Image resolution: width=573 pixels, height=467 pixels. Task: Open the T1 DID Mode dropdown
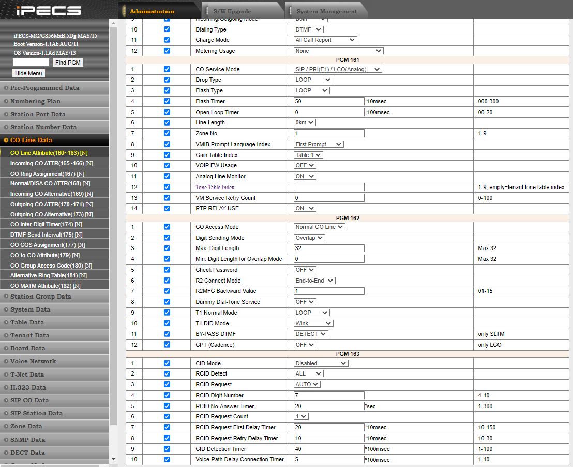pos(313,323)
